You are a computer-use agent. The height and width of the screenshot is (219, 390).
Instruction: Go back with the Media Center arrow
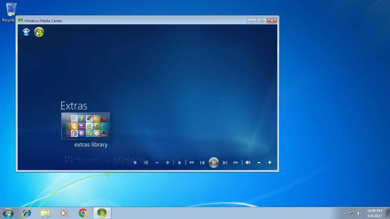click(26, 32)
